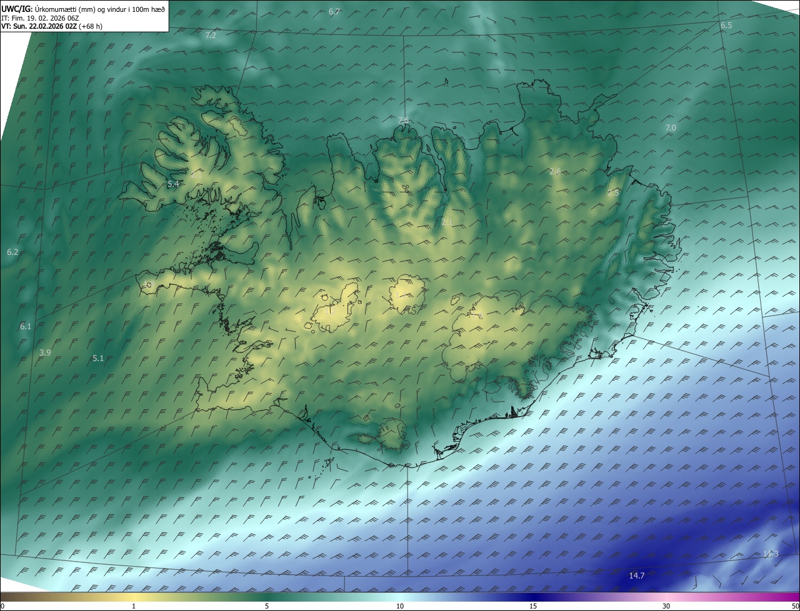Click the 6.5 value label on the map
Image resolution: width=800 pixels, height=611 pixels.
pyautogui.click(x=726, y=26)
